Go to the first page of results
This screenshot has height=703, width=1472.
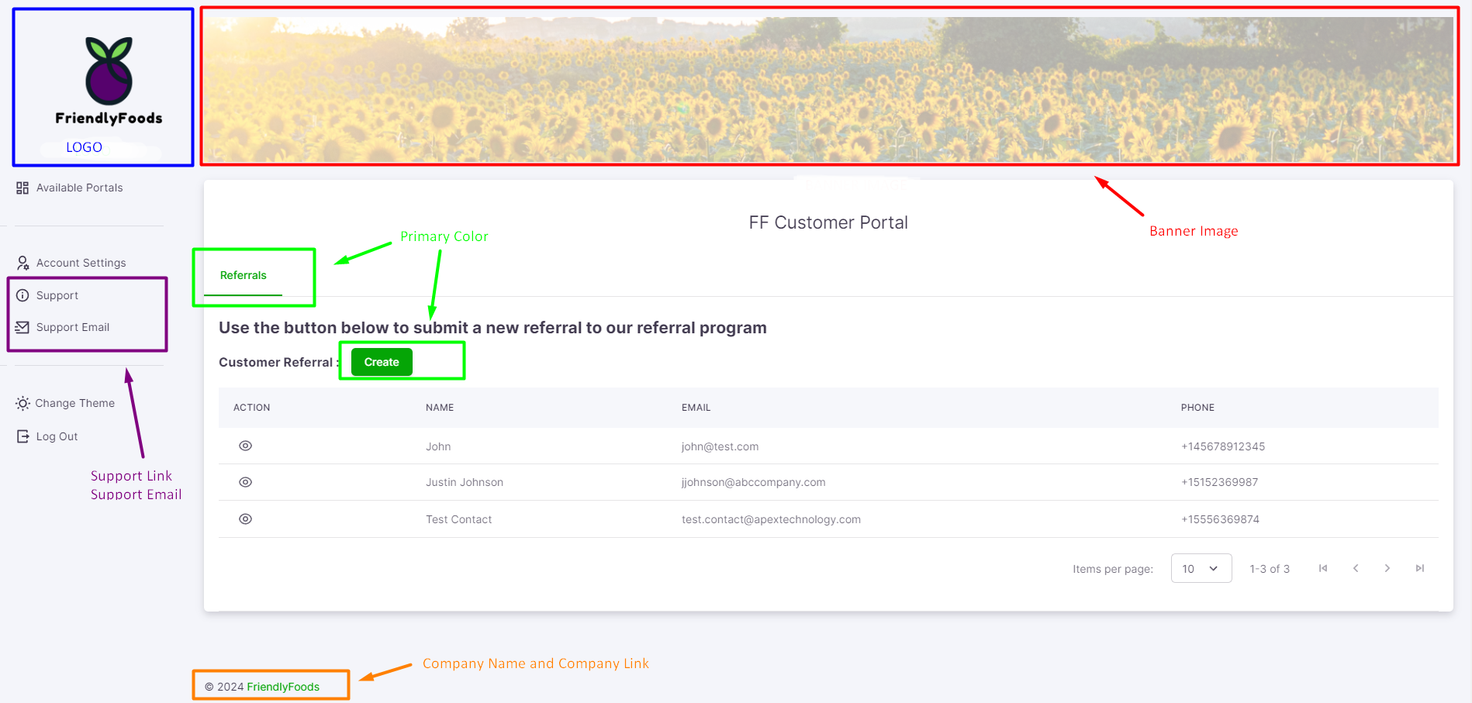(1323, 568)
